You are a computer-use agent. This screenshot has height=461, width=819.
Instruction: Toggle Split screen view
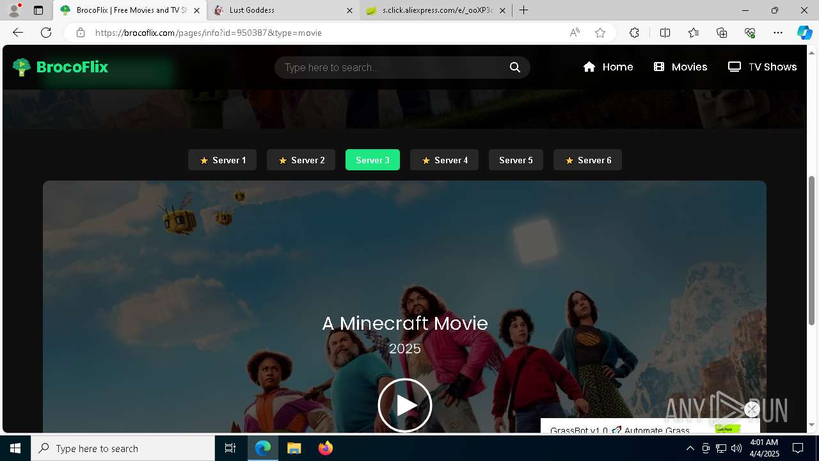click(665, 33)
